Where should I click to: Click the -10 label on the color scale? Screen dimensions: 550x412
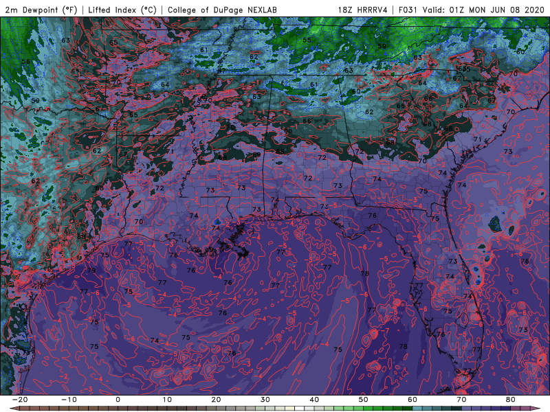click(69, 400)
